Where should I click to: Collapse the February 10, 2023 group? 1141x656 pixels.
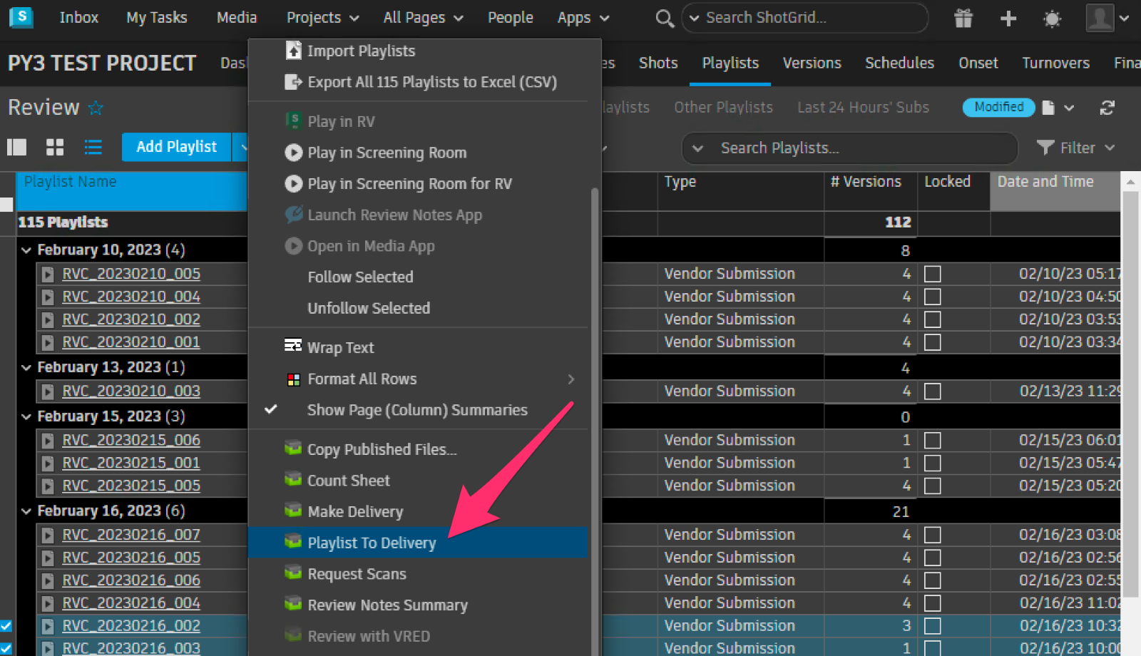point(26,250)
